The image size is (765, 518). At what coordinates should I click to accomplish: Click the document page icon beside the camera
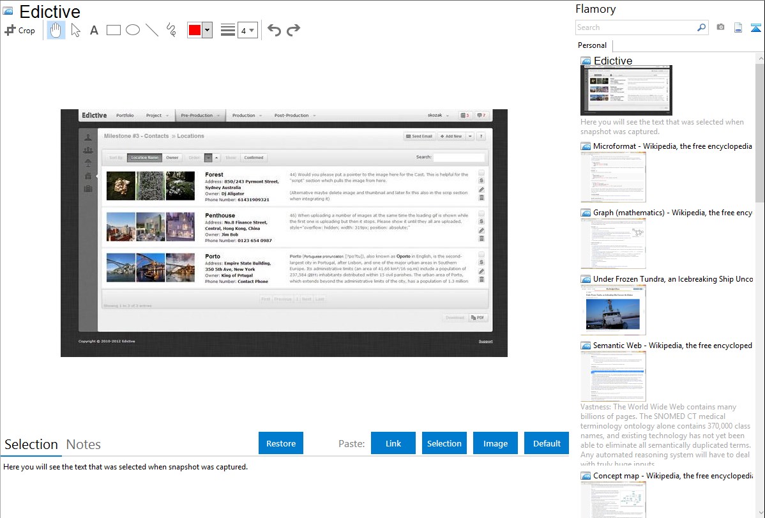coord(738,27)
